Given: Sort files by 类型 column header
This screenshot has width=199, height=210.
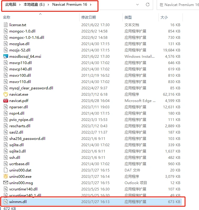Looking at the screenshot, I should tap(128, 17).
